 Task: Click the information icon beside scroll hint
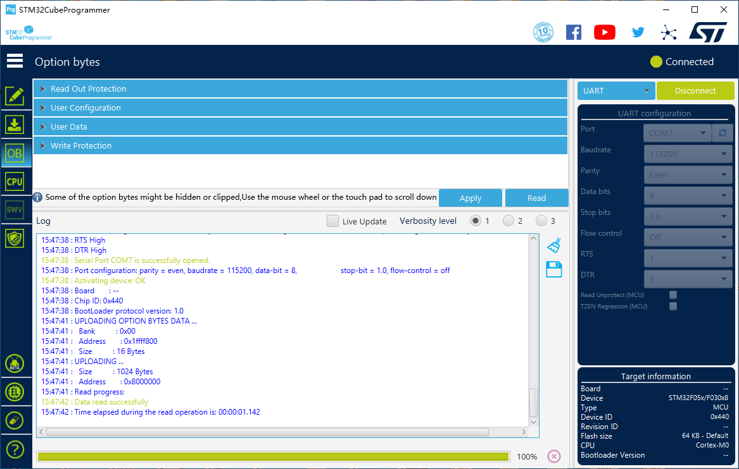(38, 197)
